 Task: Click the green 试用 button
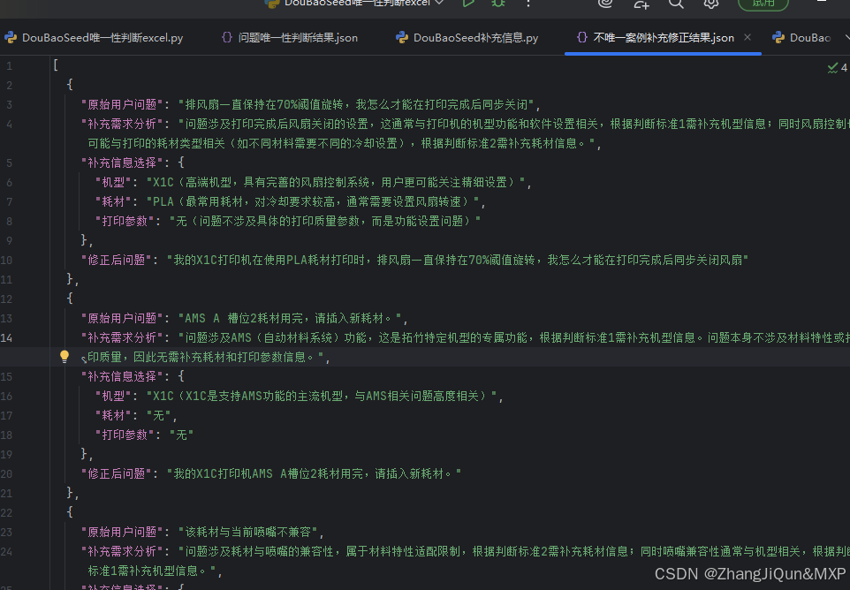tap(764, 4)
